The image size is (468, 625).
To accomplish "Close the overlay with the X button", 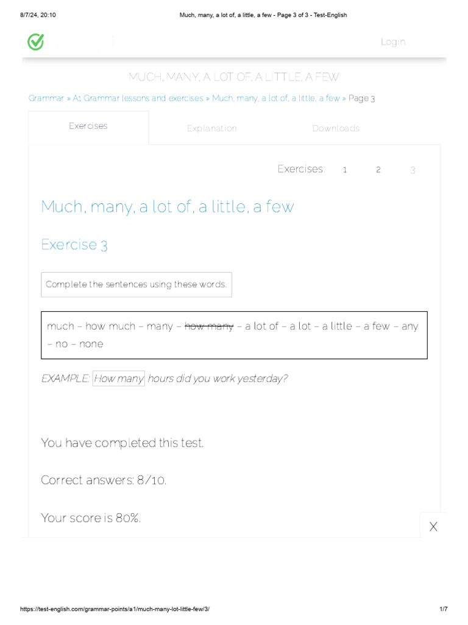I will tap(433, 527).
